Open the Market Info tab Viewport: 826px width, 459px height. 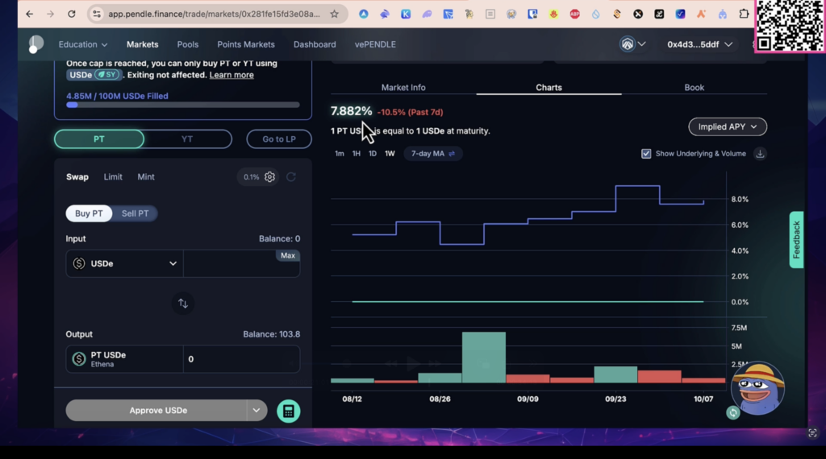[403, 87]
